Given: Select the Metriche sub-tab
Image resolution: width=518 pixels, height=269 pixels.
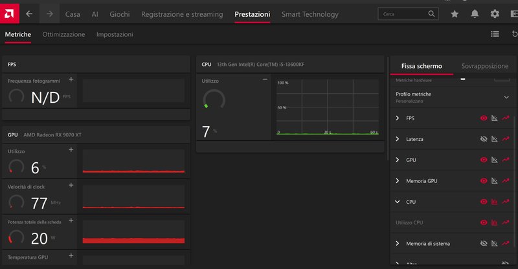Looking at the screenshot, I should point(18,34).
